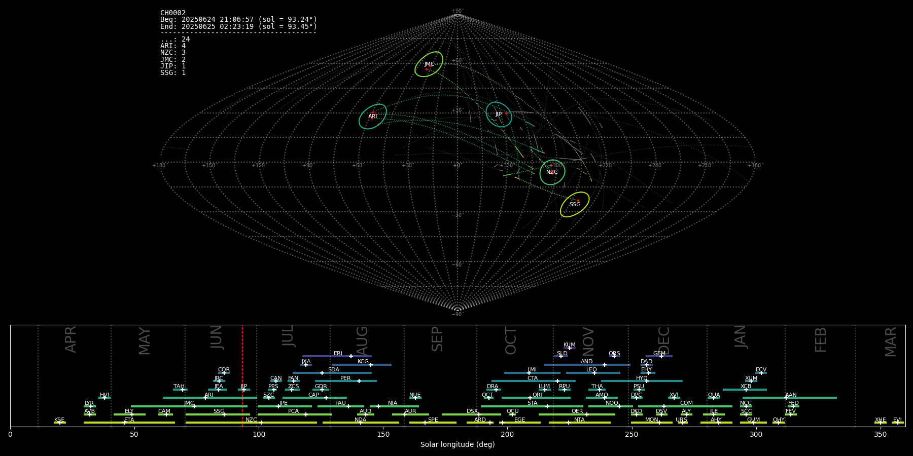Image resolution: width=913 pixels, height=456 pixels.
Task: Click the EVI shower label in the timeline
Action: tap(897, 420)
